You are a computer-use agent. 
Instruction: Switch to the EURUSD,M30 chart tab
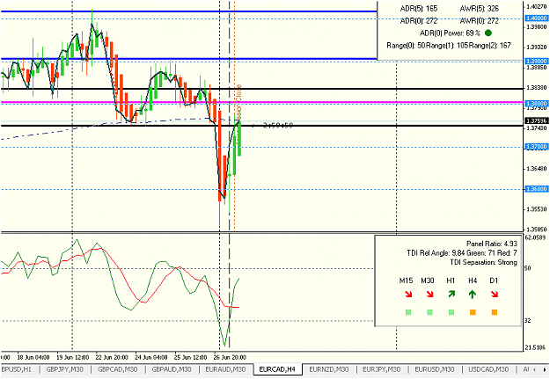pos(434,369)
